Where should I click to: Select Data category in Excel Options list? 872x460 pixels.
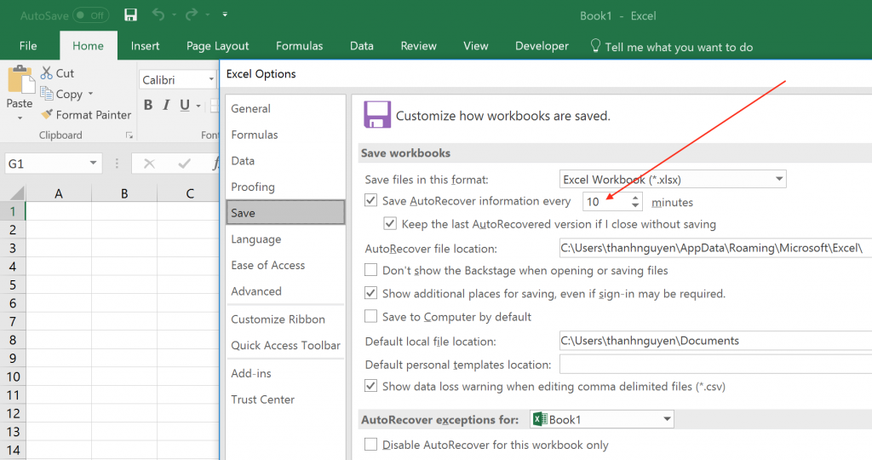click(285, 161)
